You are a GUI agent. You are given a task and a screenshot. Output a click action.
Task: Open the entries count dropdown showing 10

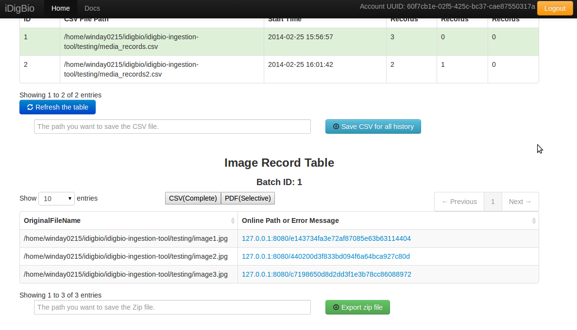tap(56, 199)
